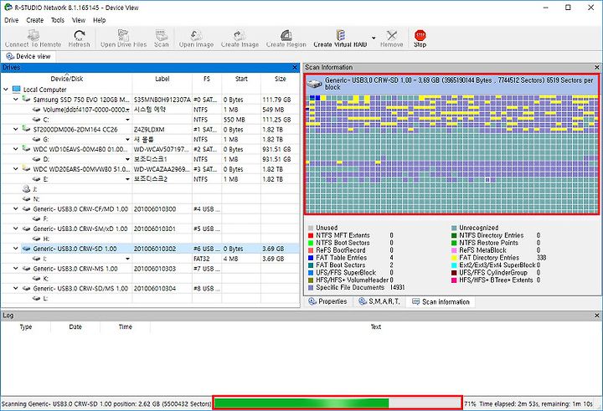Click the Log Type column header
Screen dimensions: 603x411
26,326
